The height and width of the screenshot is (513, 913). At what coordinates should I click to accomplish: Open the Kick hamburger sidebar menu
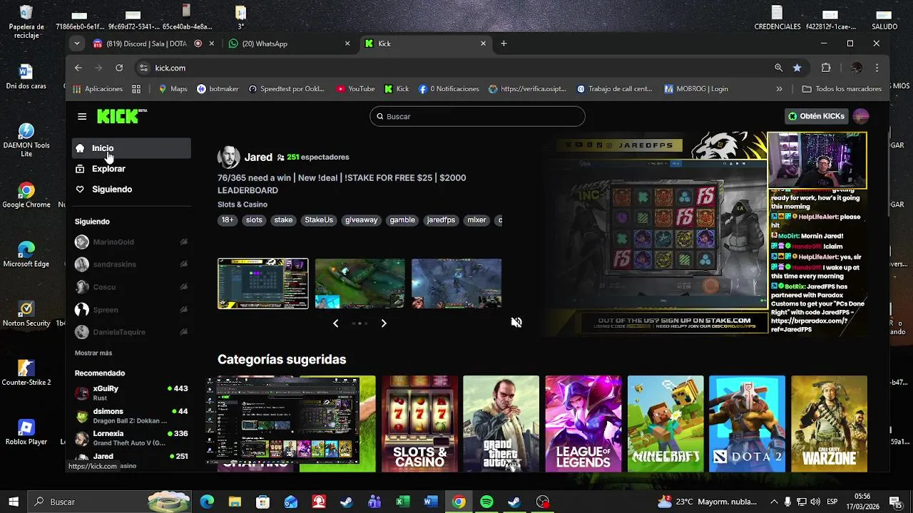(82, 116)
